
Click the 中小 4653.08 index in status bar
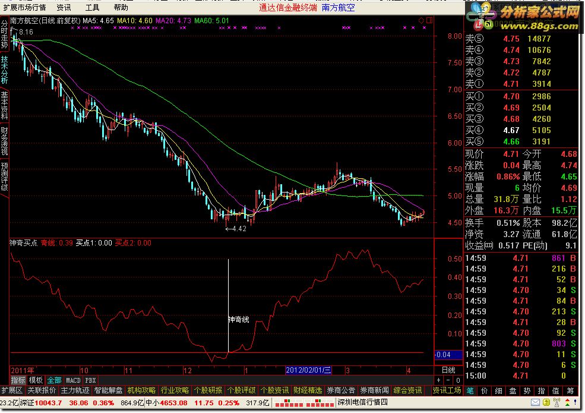(166, 402)
